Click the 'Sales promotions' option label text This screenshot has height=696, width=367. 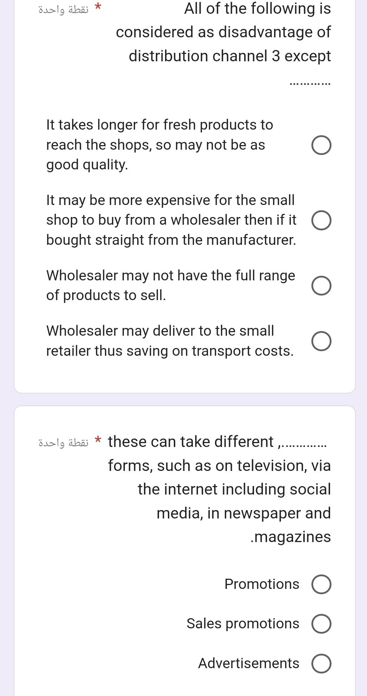click(x=243, y=624)
